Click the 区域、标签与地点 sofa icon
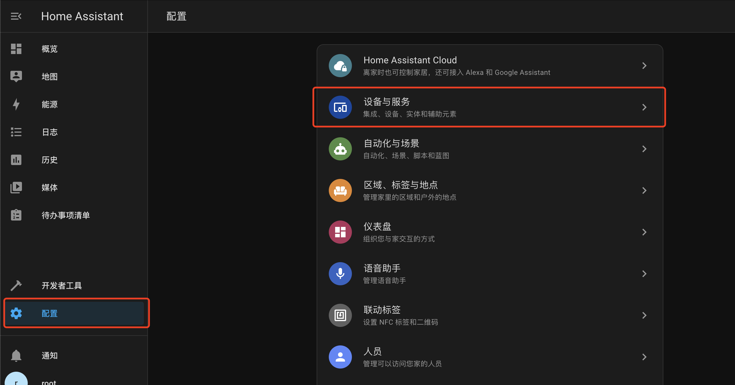Screen dimensions: 735x385 (340, 190)
